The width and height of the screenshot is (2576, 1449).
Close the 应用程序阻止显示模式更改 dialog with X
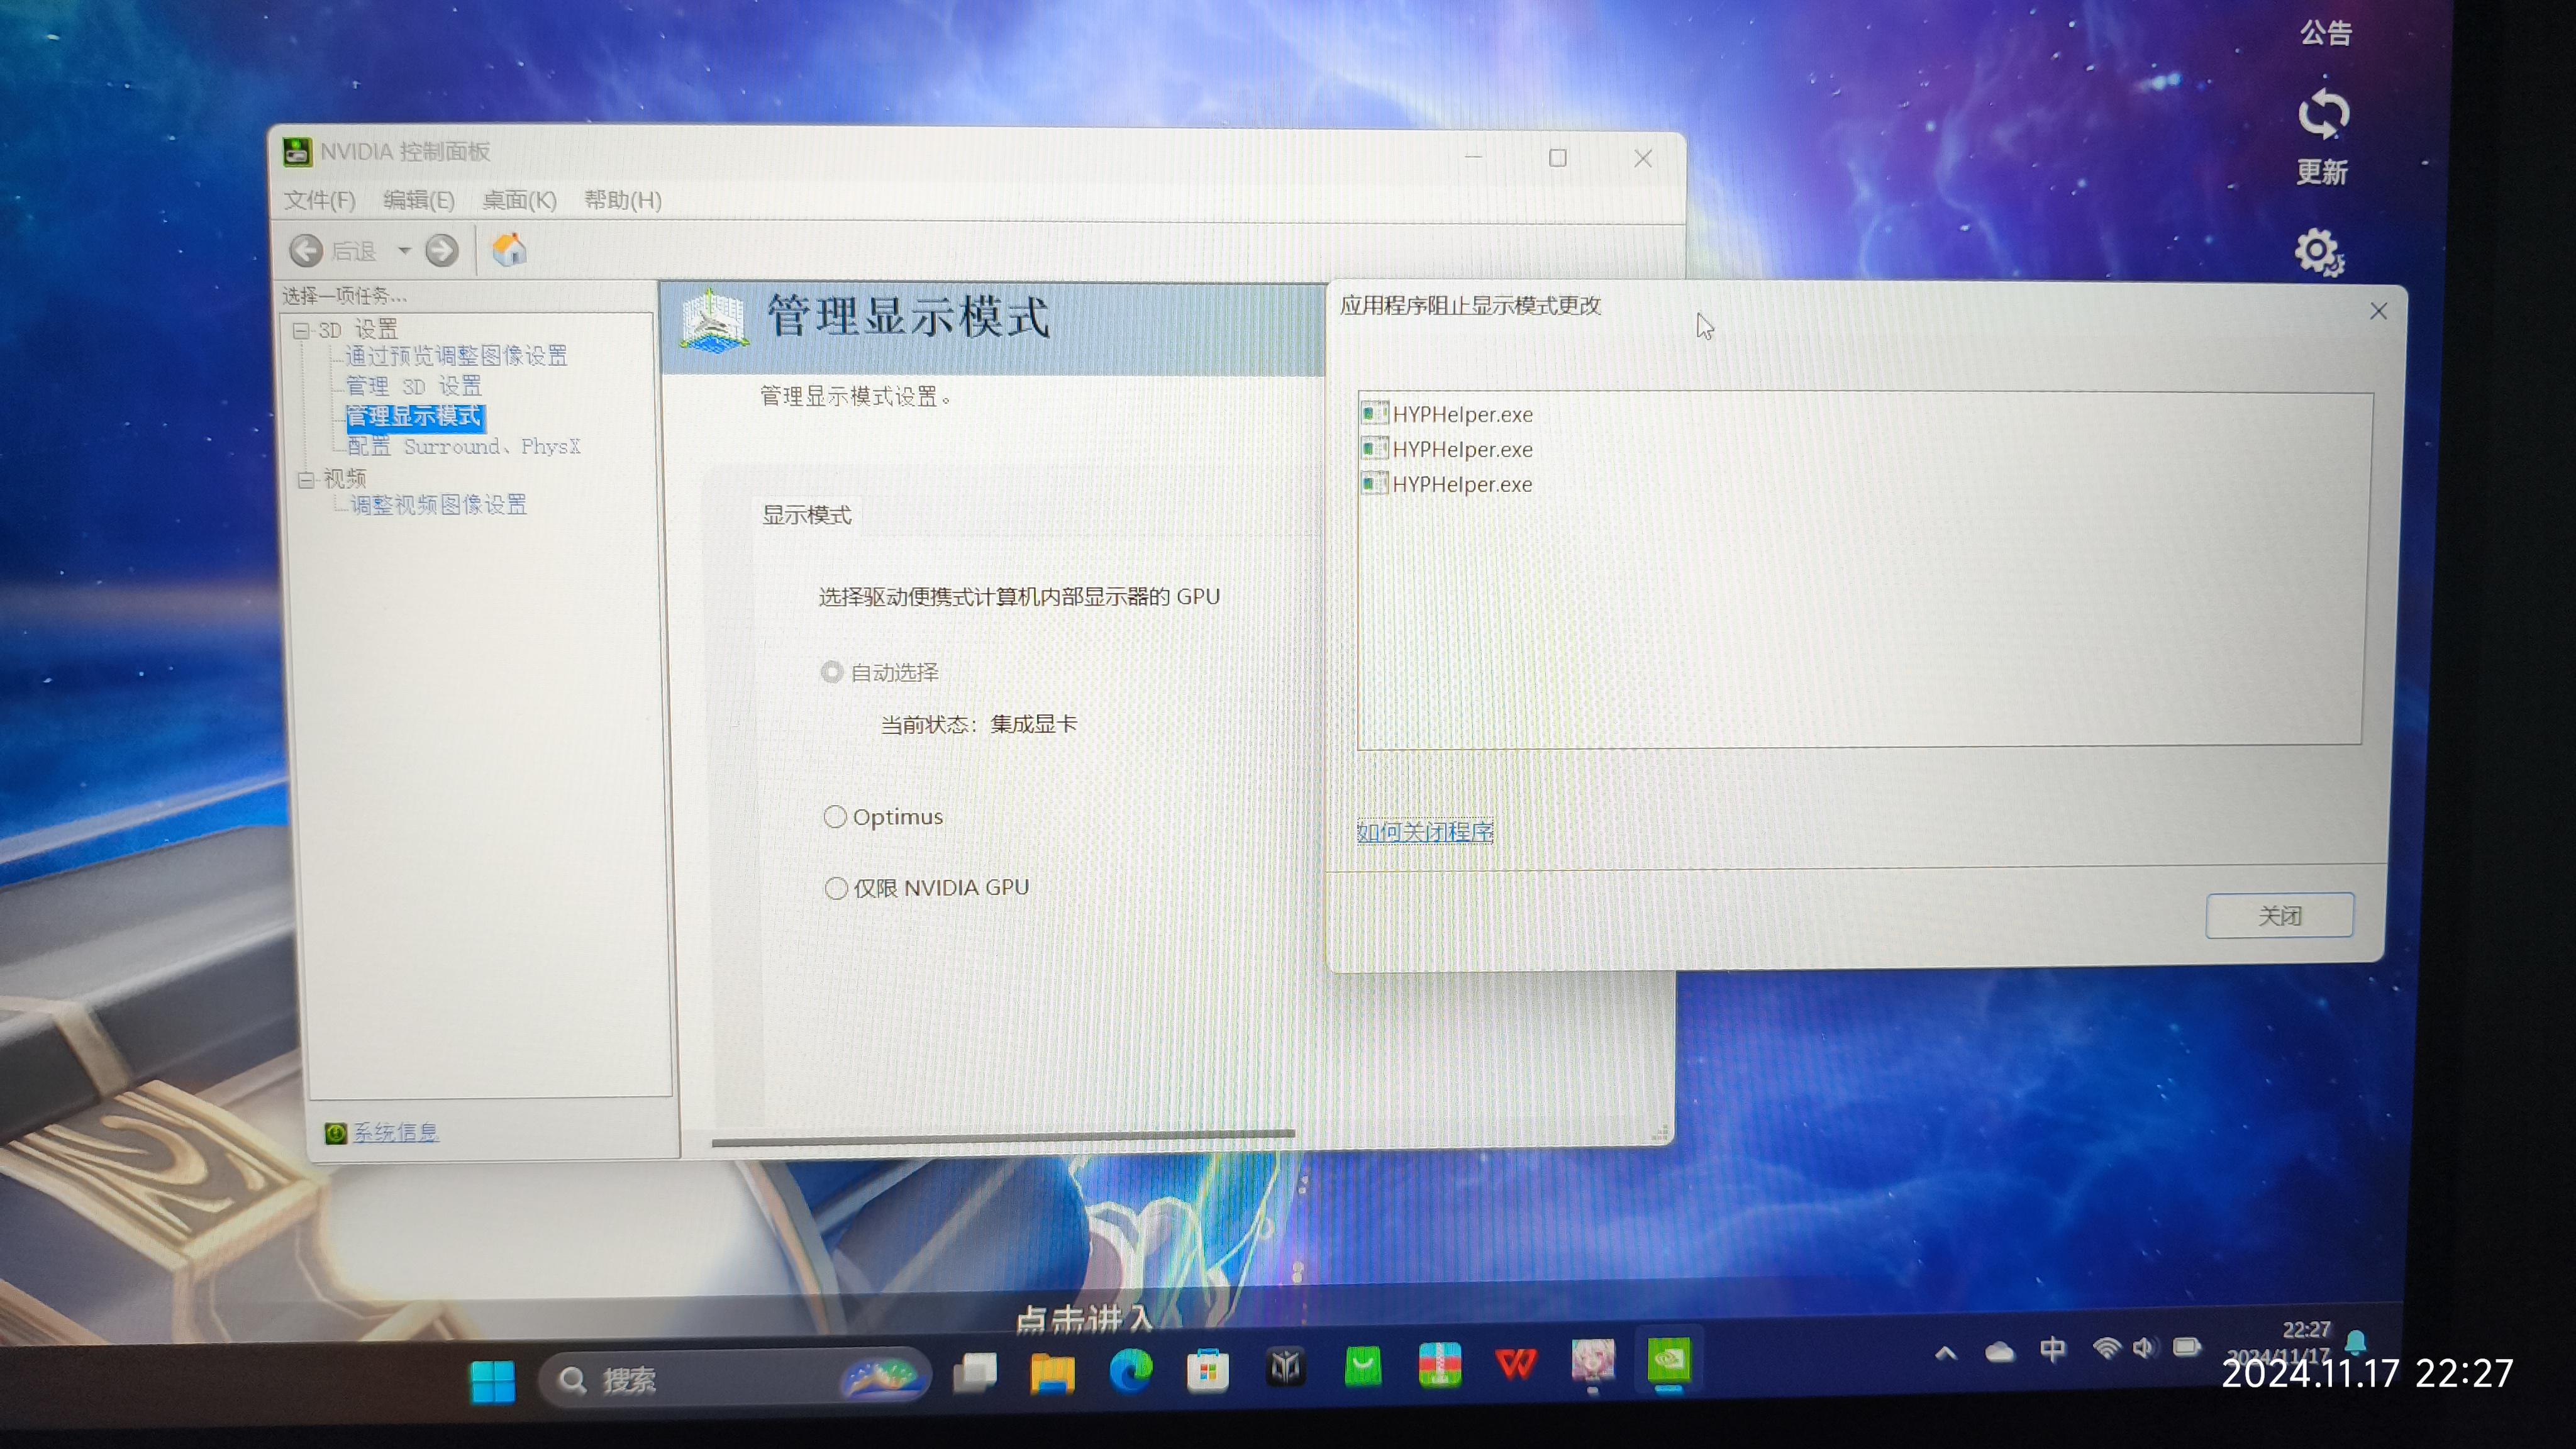(2379, 311)
